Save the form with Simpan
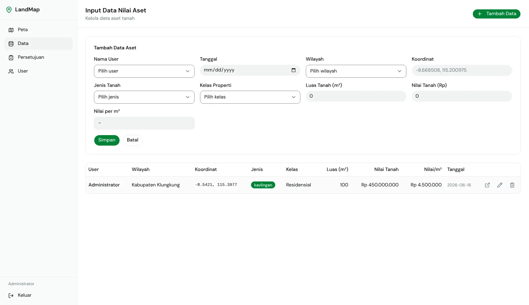Viewport: 529px width, 305px height. (x=107, y=140)
